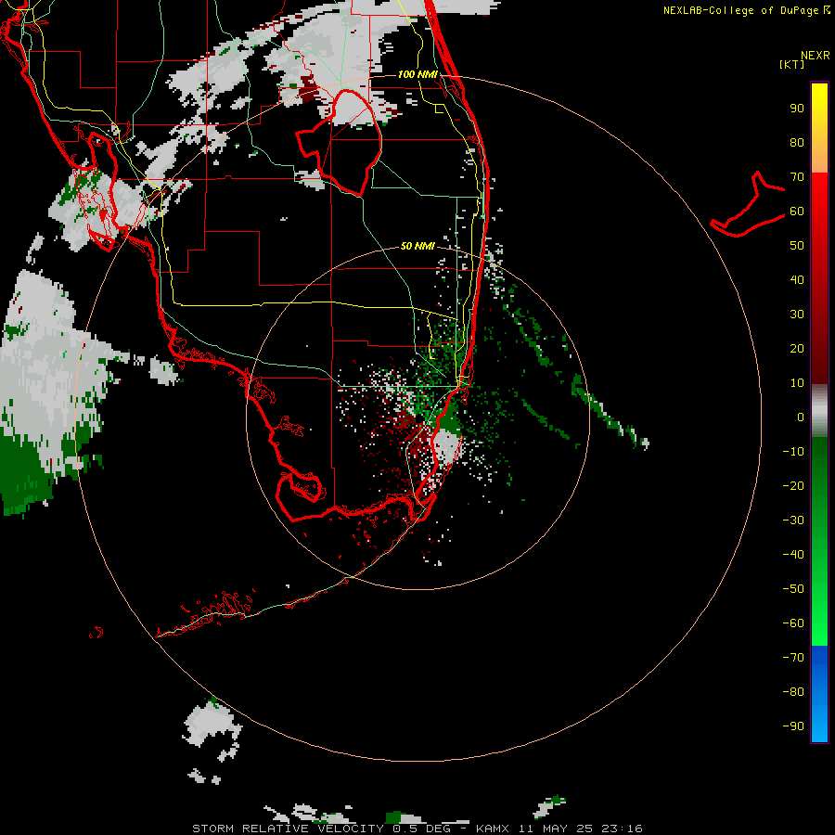This screenshot has height=835, width=835.
Task: Click the -20 knot scale label
Action: [793, 486]
